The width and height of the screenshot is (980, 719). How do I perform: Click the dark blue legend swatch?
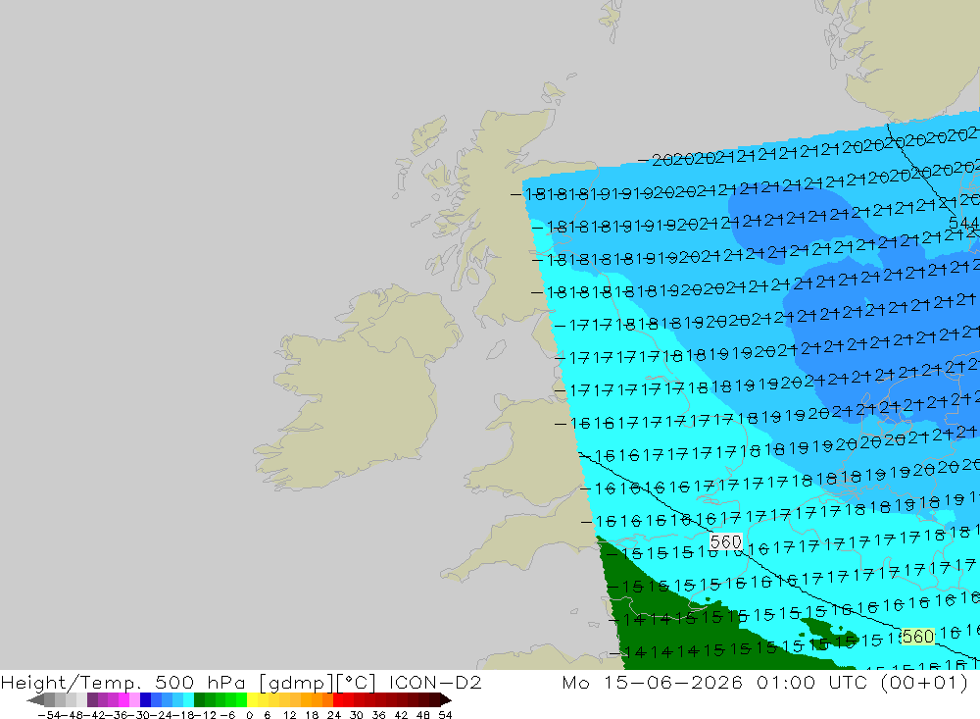click(x=145, y=699)
